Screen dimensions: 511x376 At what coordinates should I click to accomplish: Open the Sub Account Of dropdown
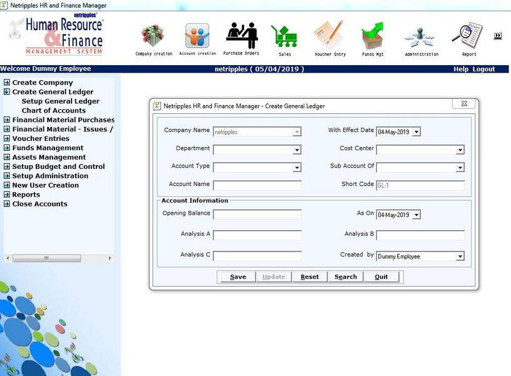(460, 168)
